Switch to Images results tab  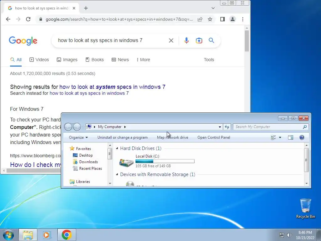tap(67, 60)
